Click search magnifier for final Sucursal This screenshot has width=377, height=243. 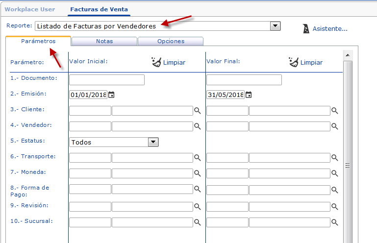click(x=335, y=222)
